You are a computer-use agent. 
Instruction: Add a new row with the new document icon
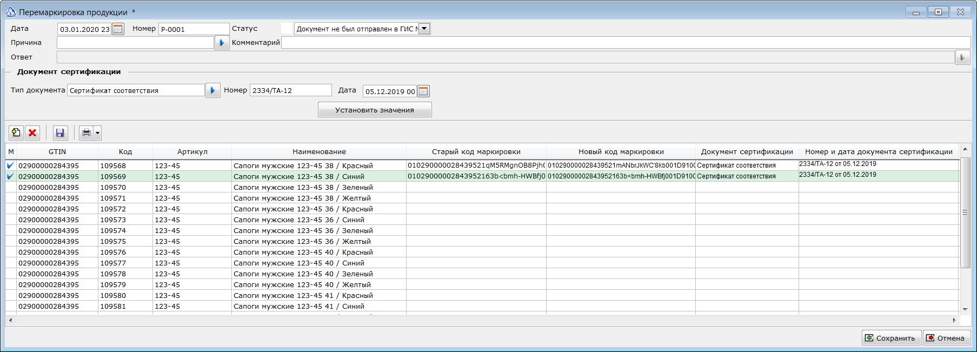pyautogui.click(x=16, y=133)
